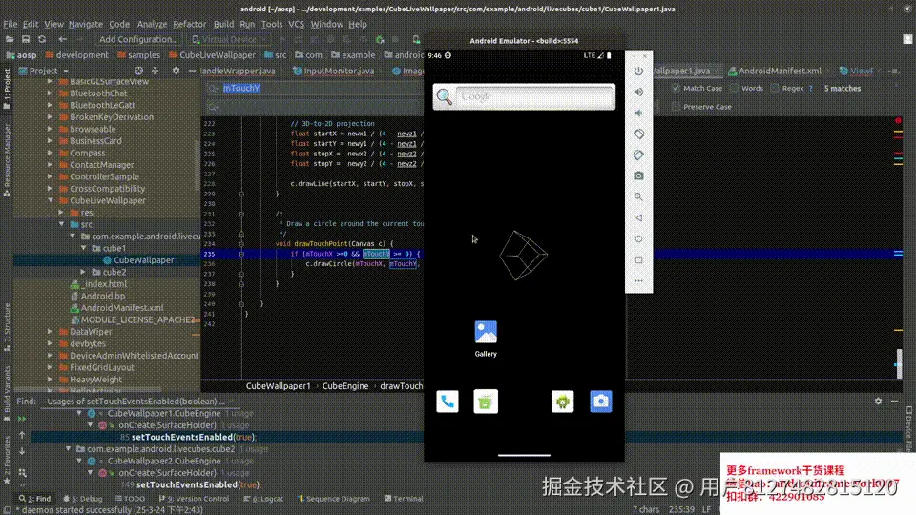Click the Rerun icon in Find panel
This screenshot has width=916, height=515.
click(x=22, y=419)
